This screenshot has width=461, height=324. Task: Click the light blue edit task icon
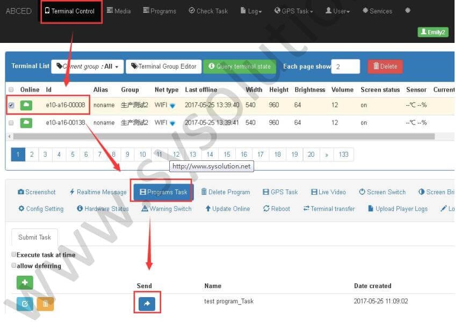[25, 304]
